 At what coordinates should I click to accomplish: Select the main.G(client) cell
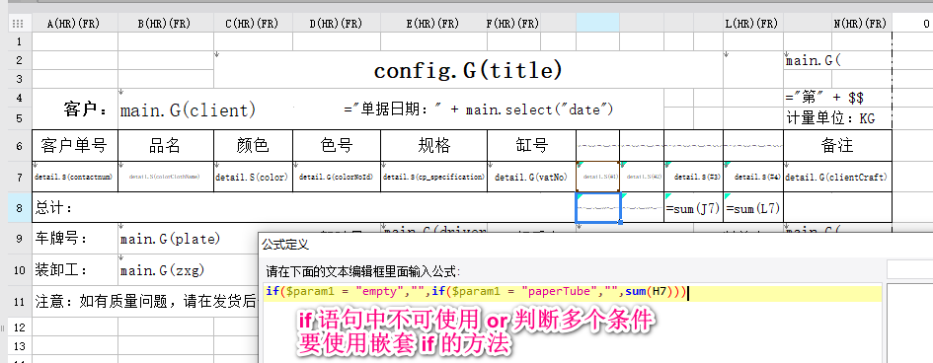pos(188,109)
